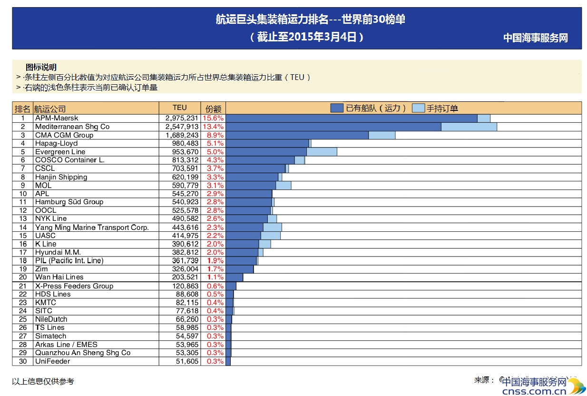This screenshot has width=587, height=396.
Task: Click the 排名 column header
Action: click(22, 109)
